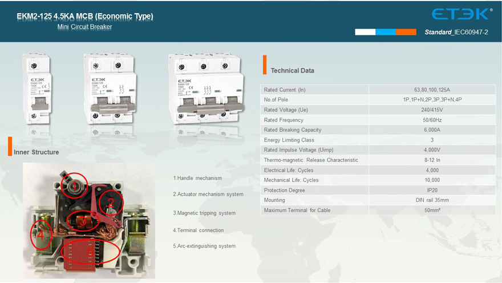Select the DIN rail 35mm value

click(432, 200)
